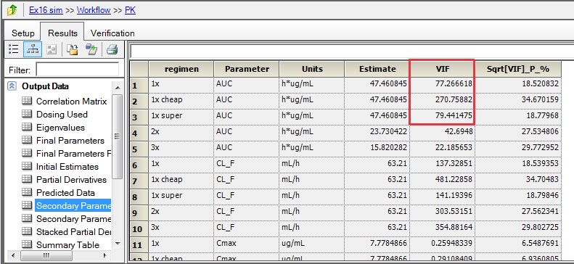Open the Verification tab
This screenshot has height=264, width=574.
(112, 33)
